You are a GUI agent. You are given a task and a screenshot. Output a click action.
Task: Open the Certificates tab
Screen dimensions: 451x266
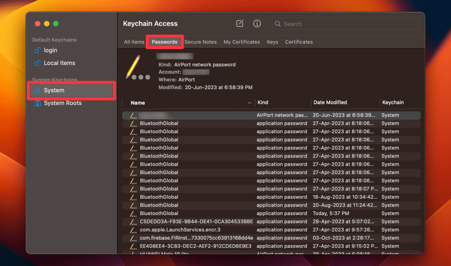pos(299,42)
